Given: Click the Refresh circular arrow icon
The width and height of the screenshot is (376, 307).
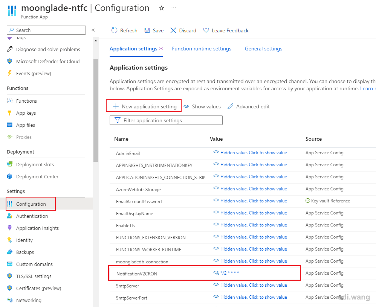Looking at the screenshot, I should click(115, 30).
